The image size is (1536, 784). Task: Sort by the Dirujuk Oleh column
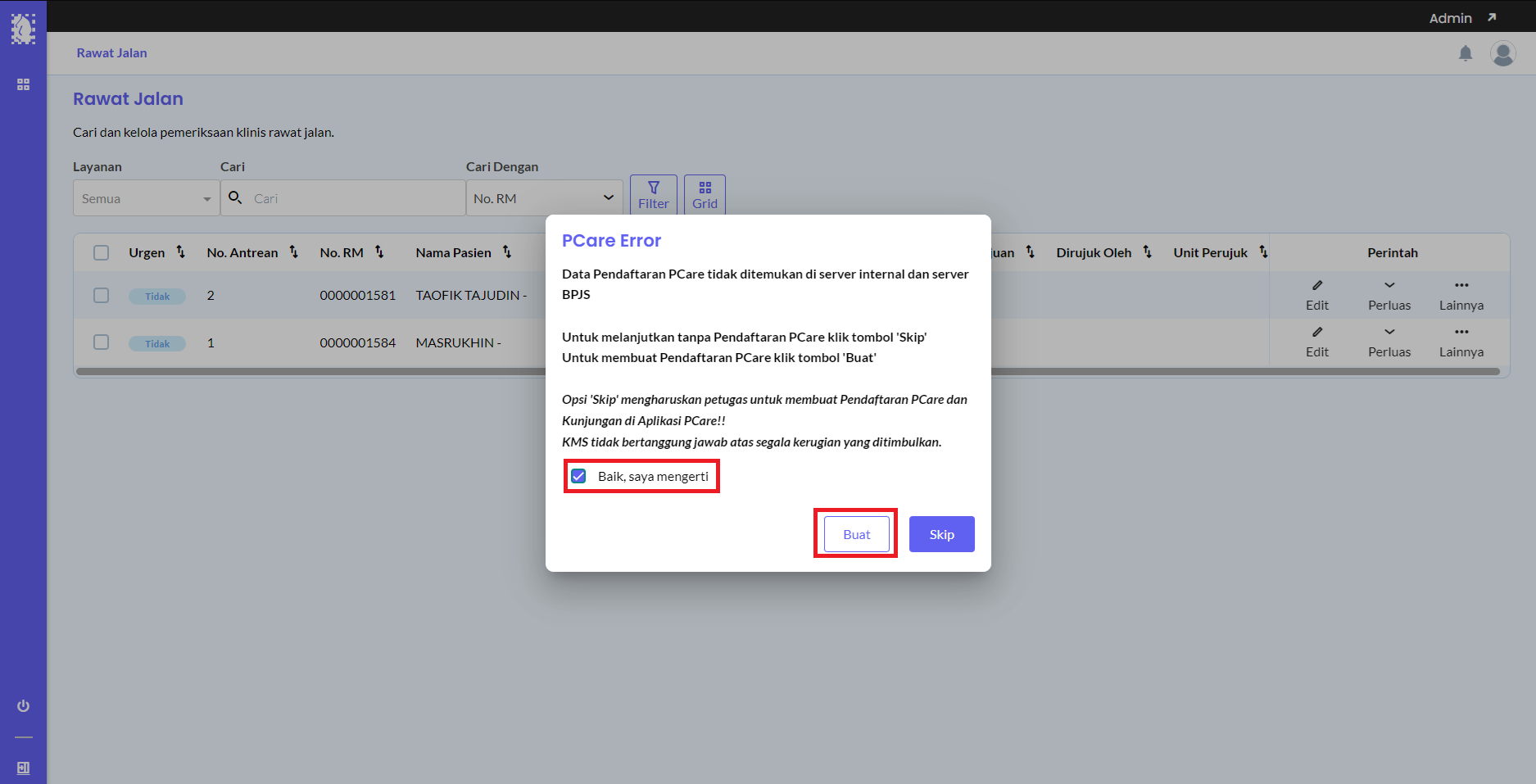[x=1148, y=252]
